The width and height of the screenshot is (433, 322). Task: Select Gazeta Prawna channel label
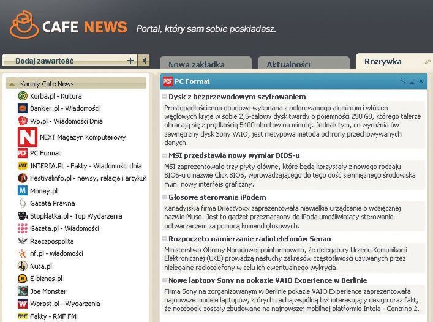(x=53, y=203)
